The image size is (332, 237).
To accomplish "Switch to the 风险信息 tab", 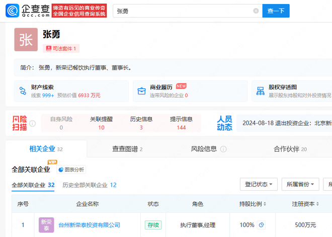I will click(x=204, y=149).
